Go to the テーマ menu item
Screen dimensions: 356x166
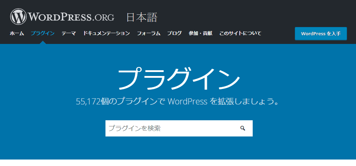coord(69,33)
